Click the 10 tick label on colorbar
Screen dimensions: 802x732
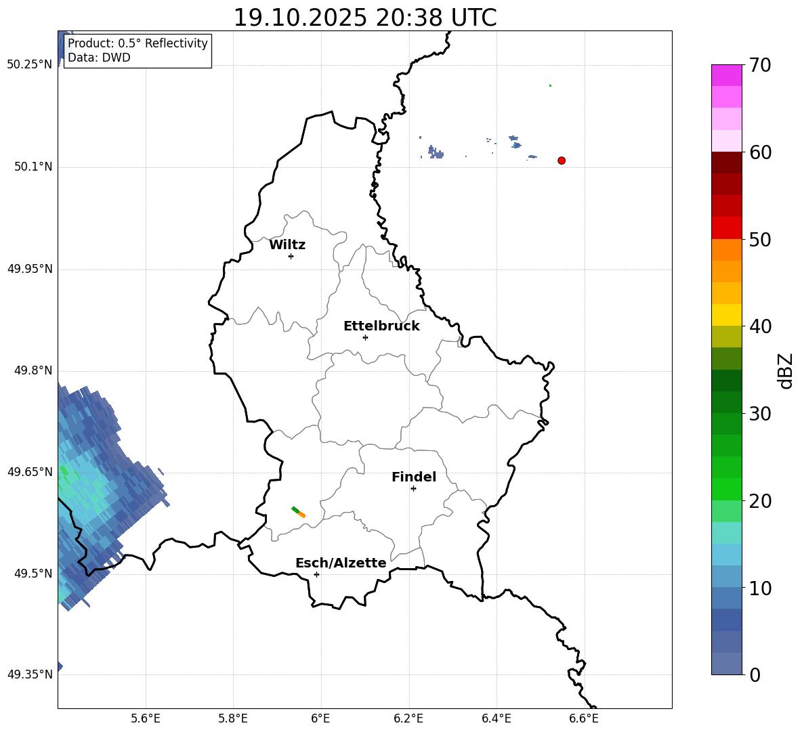[760, 588]
